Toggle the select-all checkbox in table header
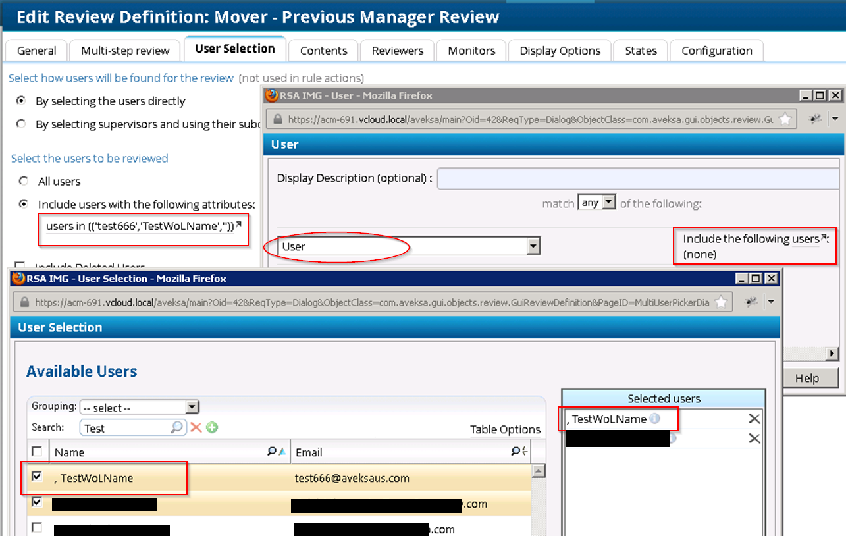This screenshot has width=846, height=536. [x=38, y=452]
